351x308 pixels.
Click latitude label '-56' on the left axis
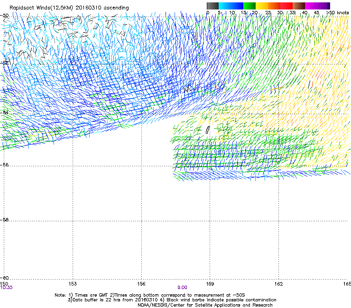[x=4, y=165]
